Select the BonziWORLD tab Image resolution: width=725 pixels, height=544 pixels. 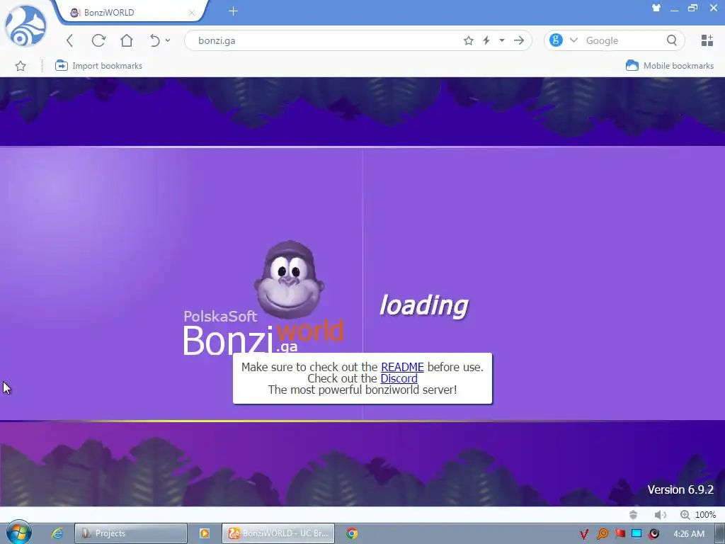(132, 13)
